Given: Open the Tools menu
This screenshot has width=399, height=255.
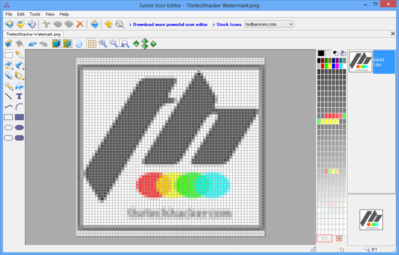Looking at the screenshot, I should click(x=35, y=14).
